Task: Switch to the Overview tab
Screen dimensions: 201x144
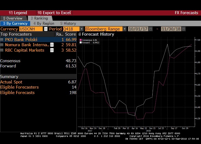Action: click(x=13, y=18)
